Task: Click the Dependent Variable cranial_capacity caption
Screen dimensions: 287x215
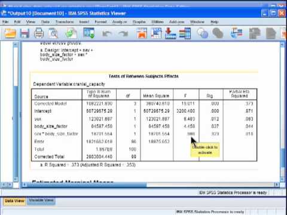Action: [x=69, y=84]
